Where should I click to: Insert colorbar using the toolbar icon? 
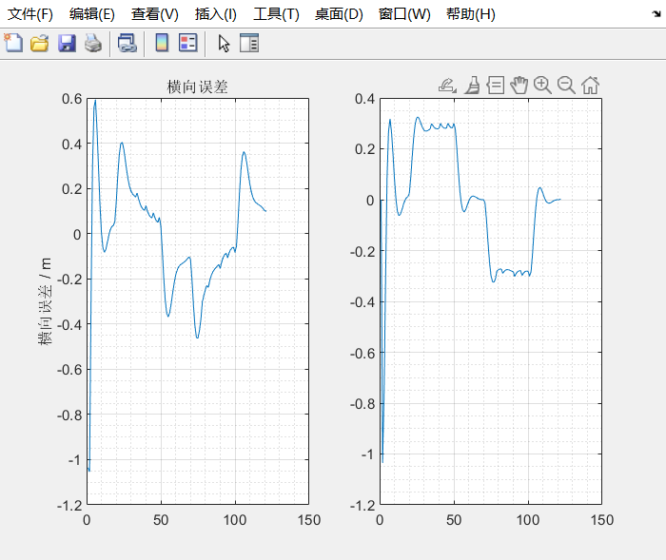[x=162, y=43]
